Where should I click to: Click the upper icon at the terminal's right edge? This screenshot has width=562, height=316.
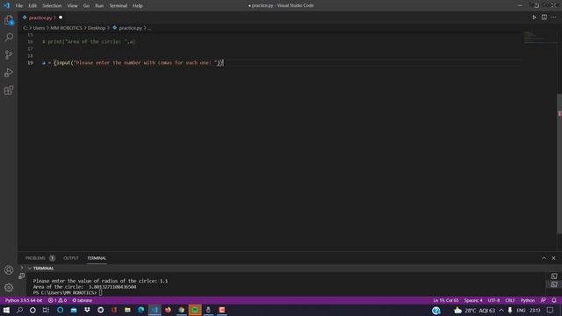[554, 276]
